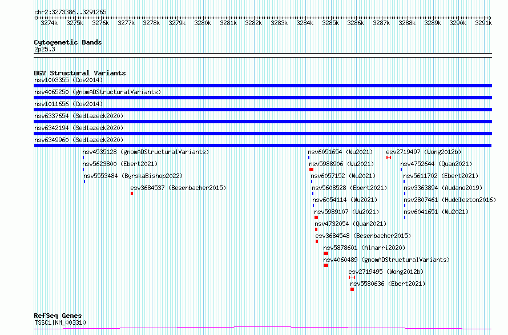Click the TSSC1|NM_003310 gene label
Viewport: 508px width, 335px height.
point(60,322)
